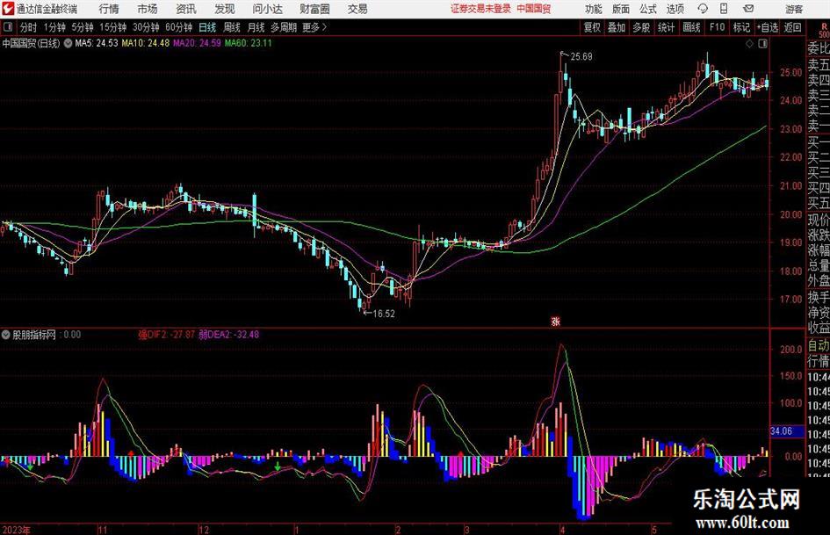Open 多周期 multi-period view
The height and width of the screenshot is (535, 830).
click(284, 27)
